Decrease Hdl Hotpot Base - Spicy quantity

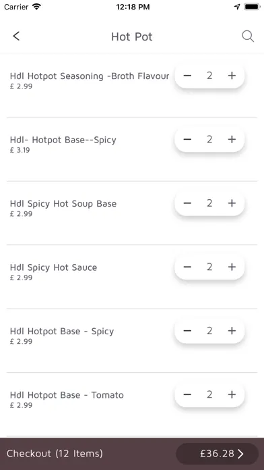click(187, 331)
